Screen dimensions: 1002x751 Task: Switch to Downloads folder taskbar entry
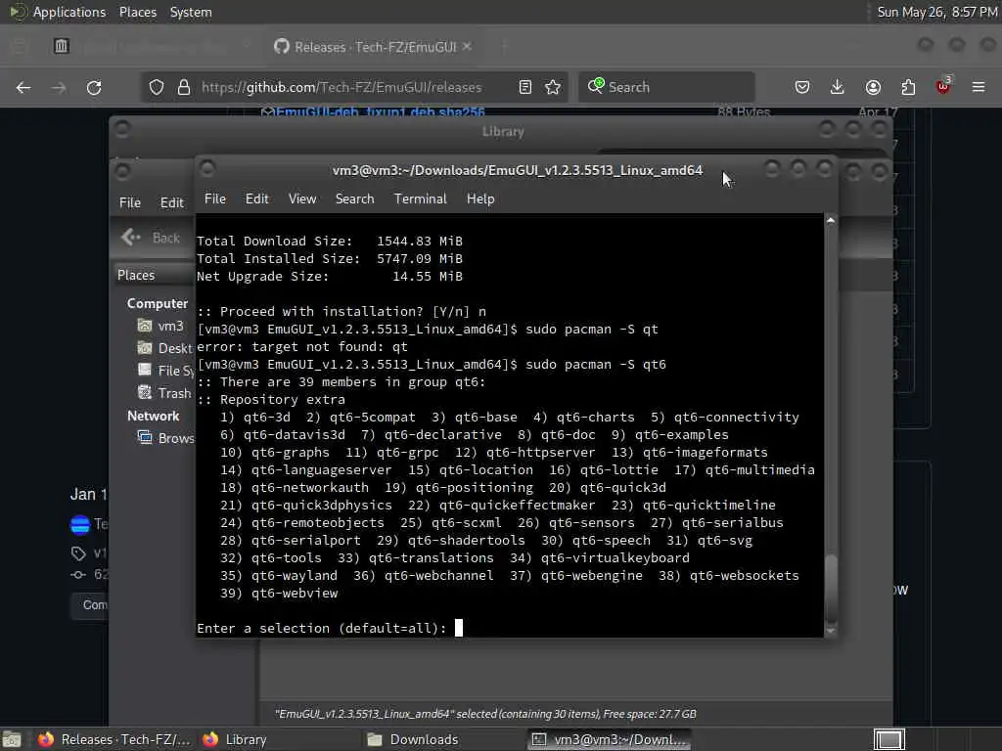point(414,739)
